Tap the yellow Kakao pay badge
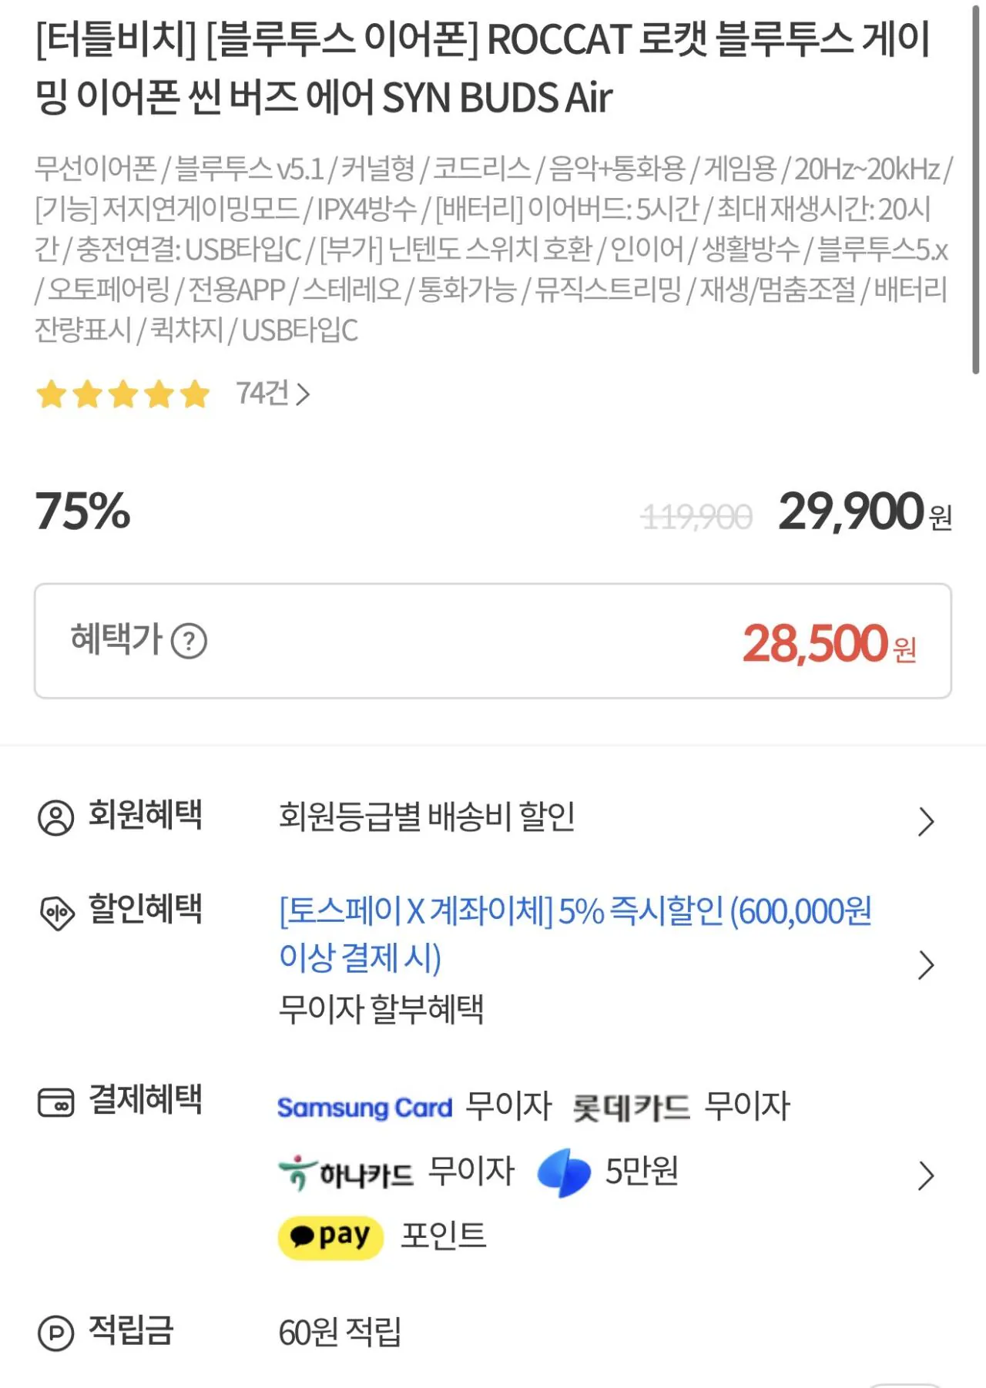 coord(330,1237)
